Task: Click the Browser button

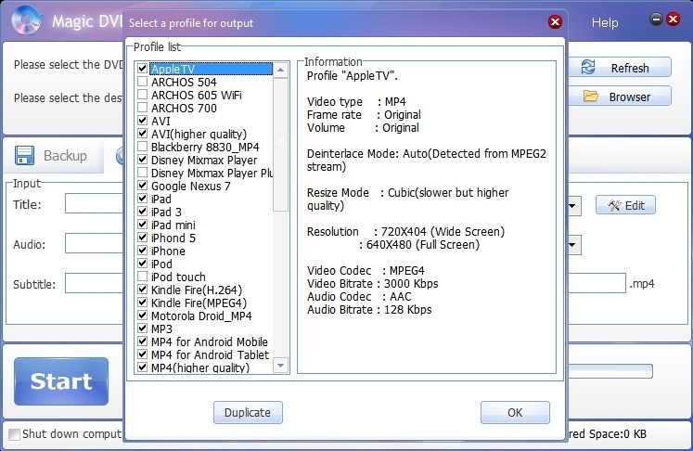Action: pyautogui.click(x=619, y=97)
